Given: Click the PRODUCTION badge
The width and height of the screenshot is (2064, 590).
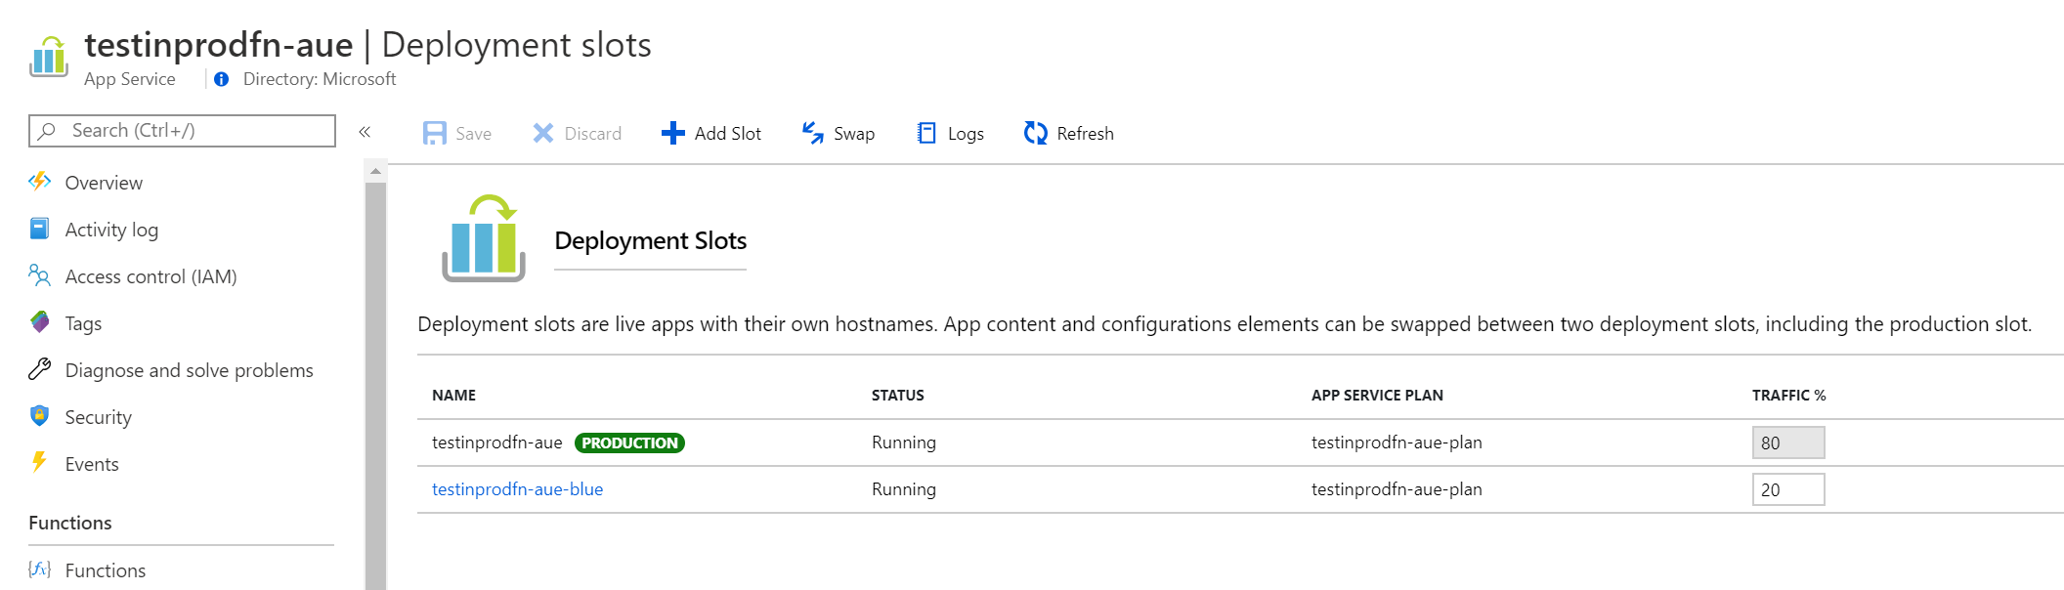Looking at the screenshot, I should point(629,442).
